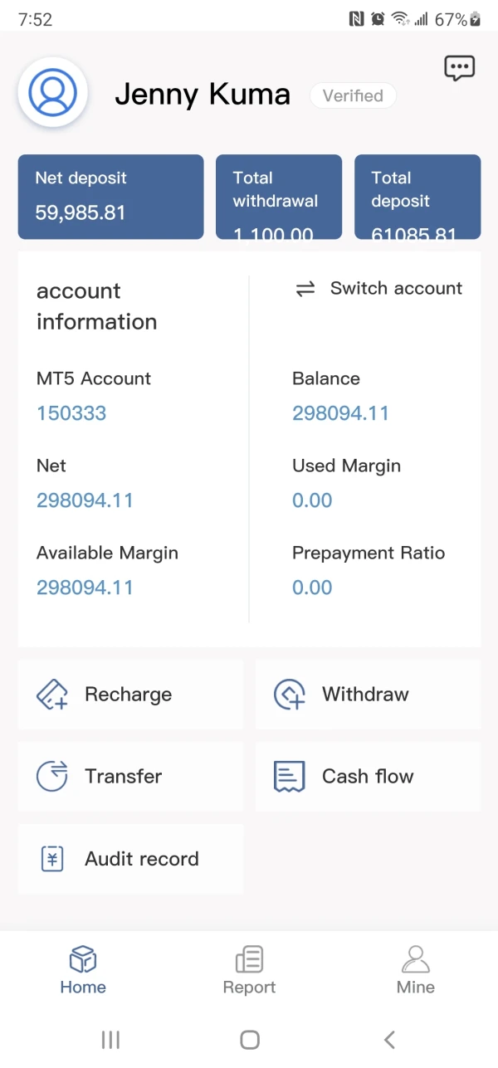
Task: Tap the Transfer arrow icon
Action: tap(52, 777)
